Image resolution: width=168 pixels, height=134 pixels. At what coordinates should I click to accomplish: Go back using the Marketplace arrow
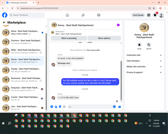pos(4,22)
